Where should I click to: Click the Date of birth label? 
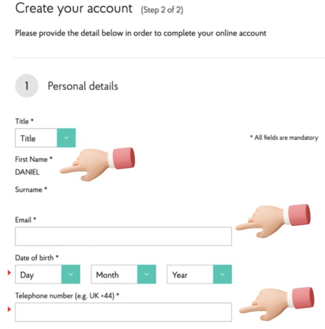click(x=37, y=257)
